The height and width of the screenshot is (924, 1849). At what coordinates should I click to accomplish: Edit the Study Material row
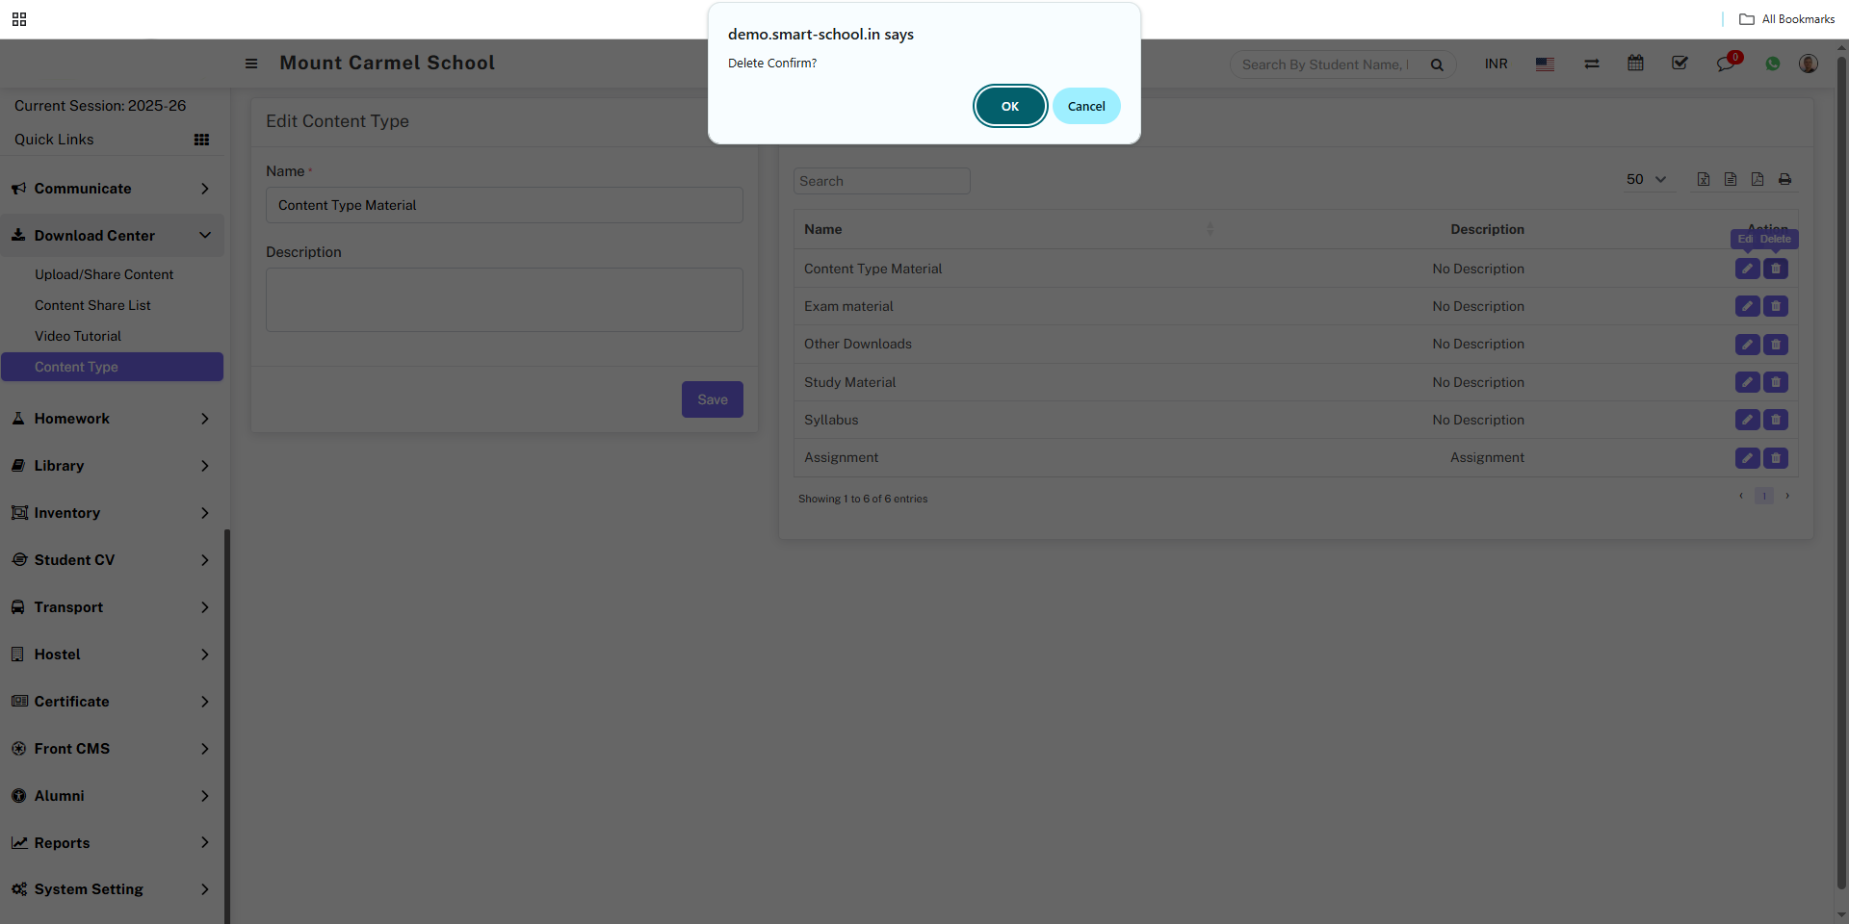[1747, 383]
